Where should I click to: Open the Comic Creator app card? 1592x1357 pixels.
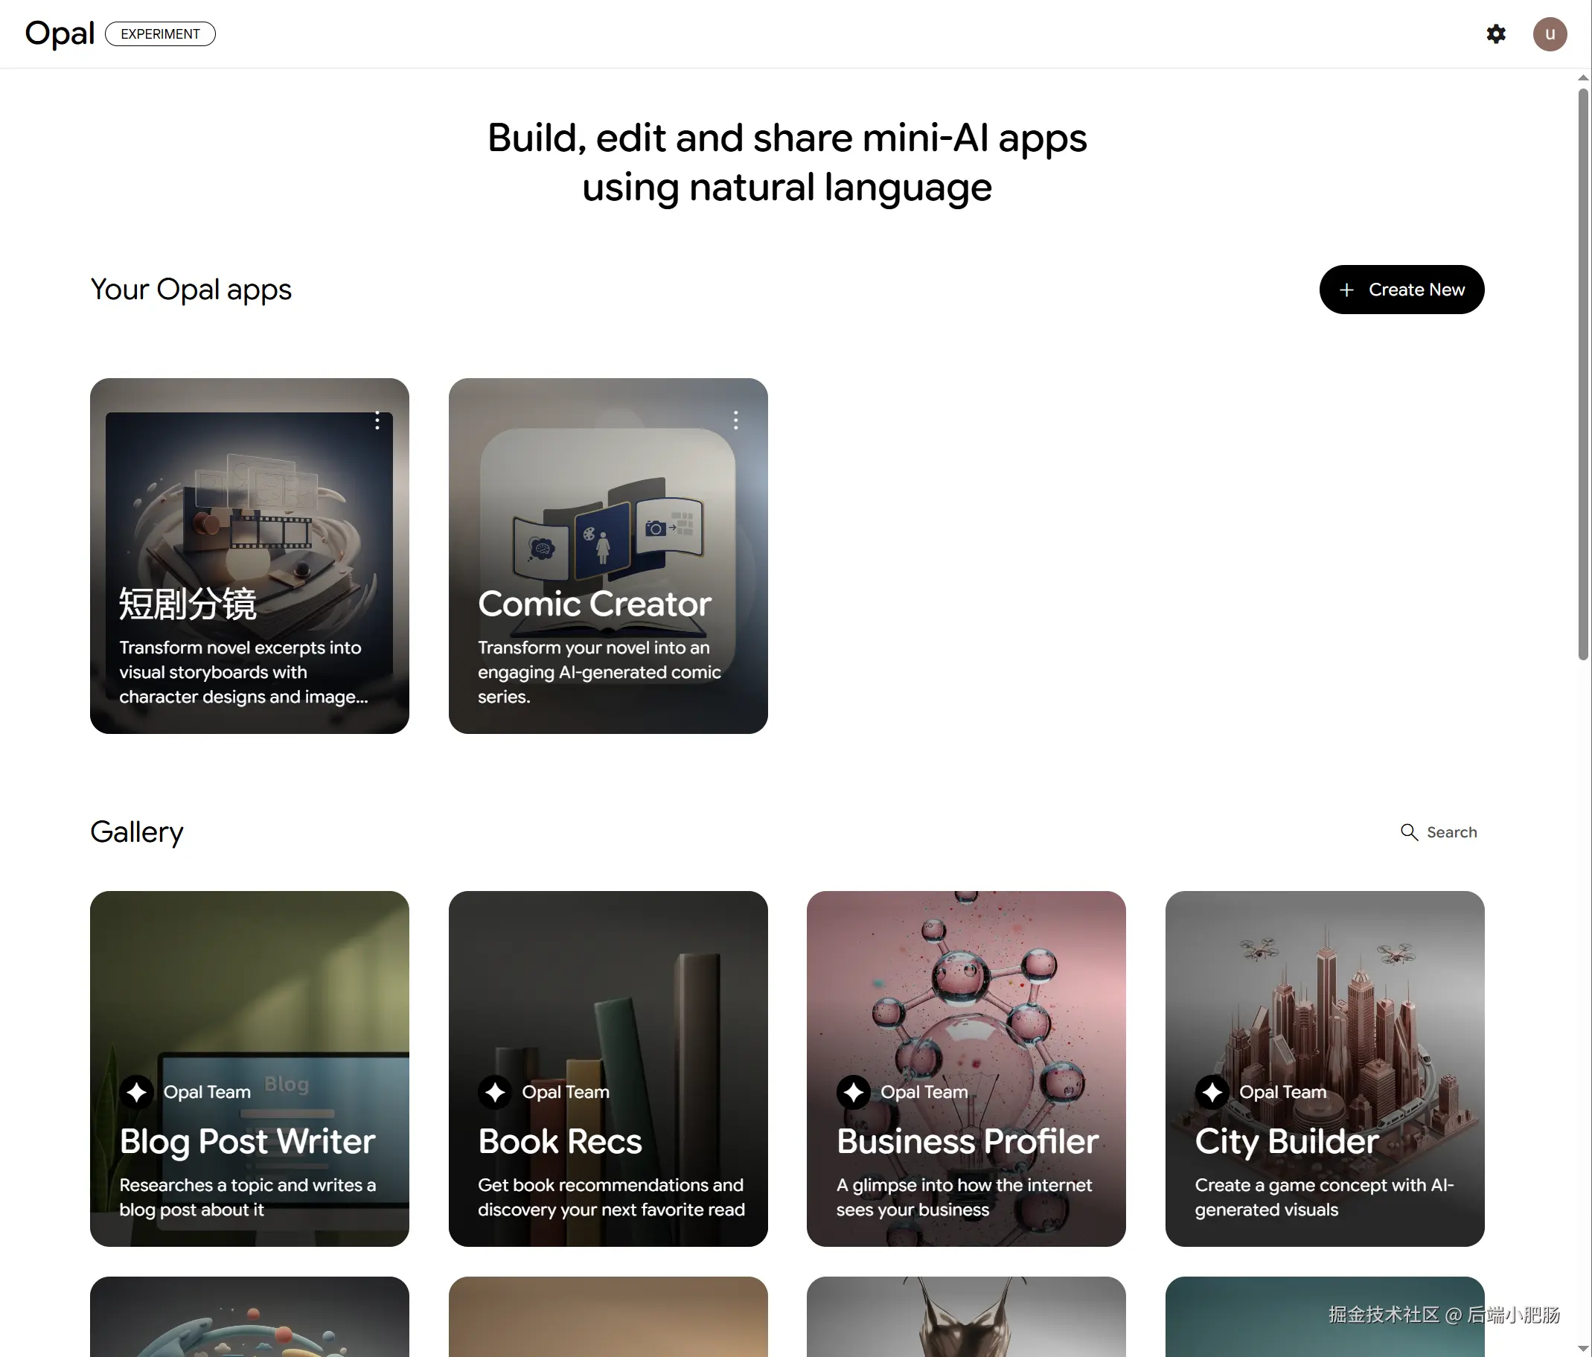pyautogui.click(x=607, y=555)
